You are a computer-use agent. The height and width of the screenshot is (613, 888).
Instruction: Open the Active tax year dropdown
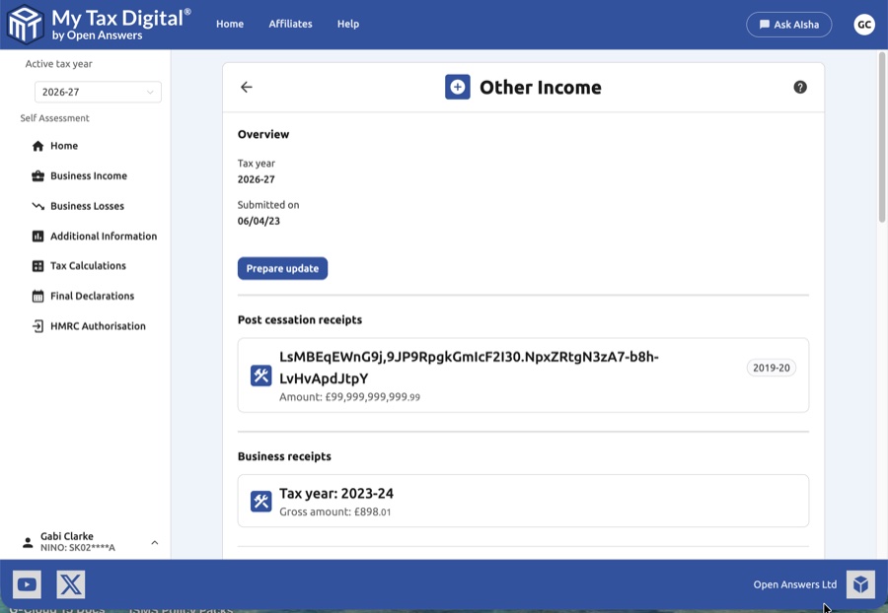coord(98,92)
